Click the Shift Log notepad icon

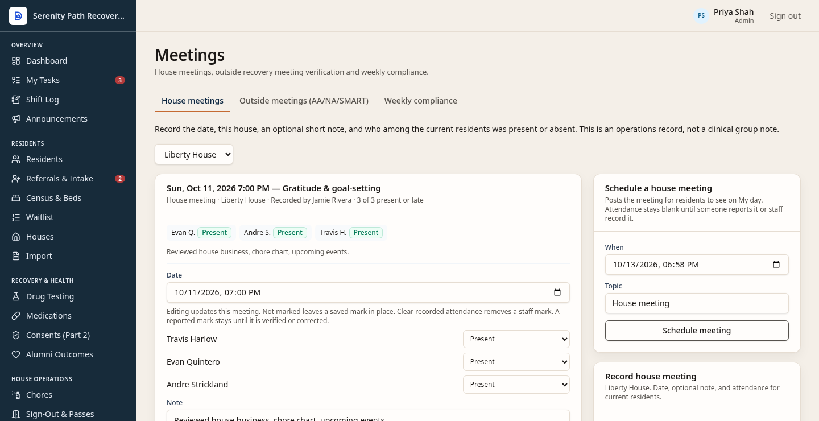pos(16,100)
